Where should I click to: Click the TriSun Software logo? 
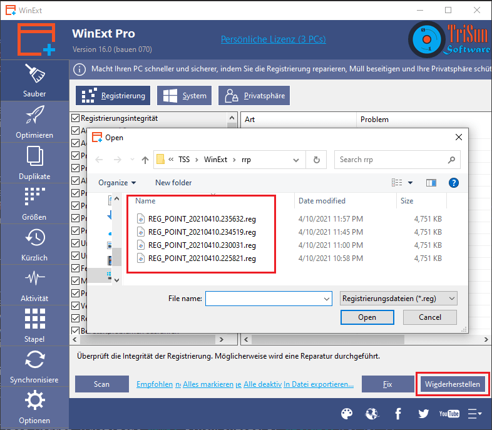click(x=449, y=39)
